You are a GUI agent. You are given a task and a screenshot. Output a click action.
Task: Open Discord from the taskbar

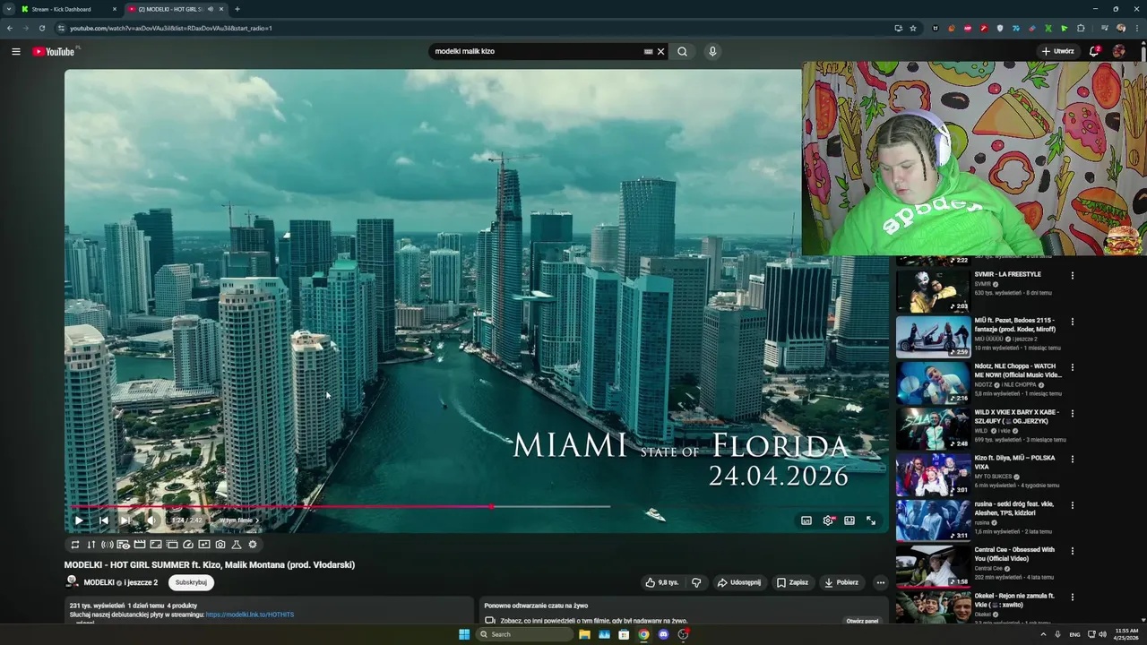663,634
